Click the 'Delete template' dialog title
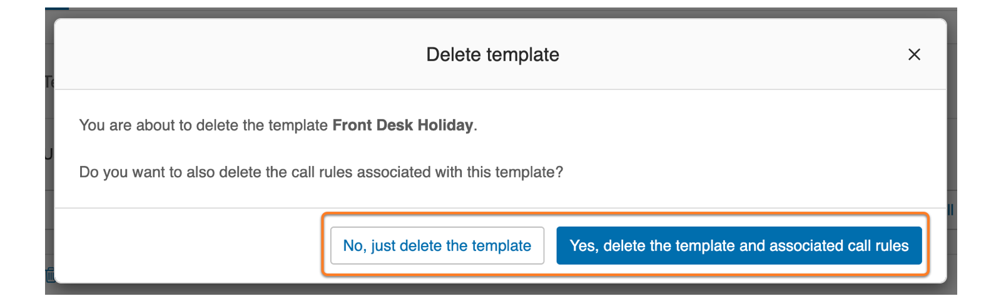Screen dimensions: 1001x301 pyautogui.click(x=492, y=55)
